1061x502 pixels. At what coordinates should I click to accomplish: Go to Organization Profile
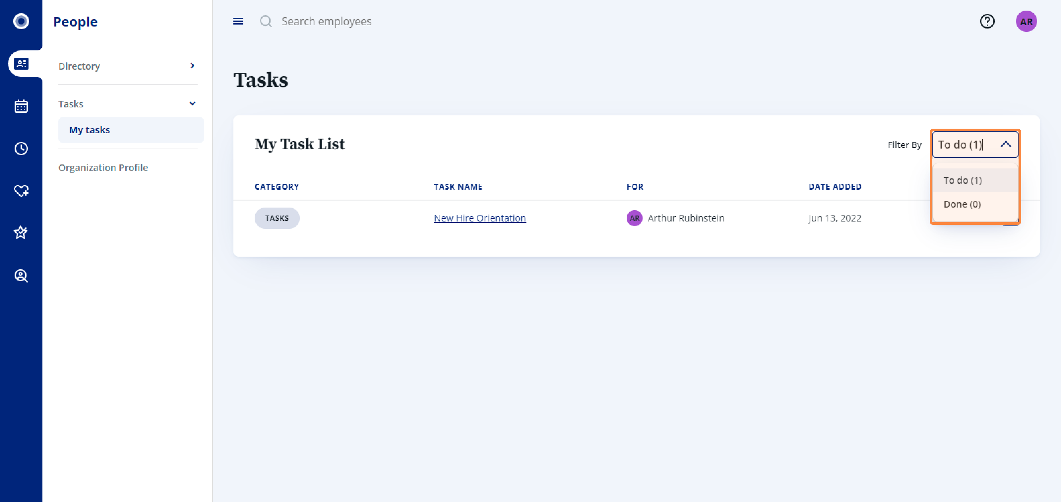point(103,167)
